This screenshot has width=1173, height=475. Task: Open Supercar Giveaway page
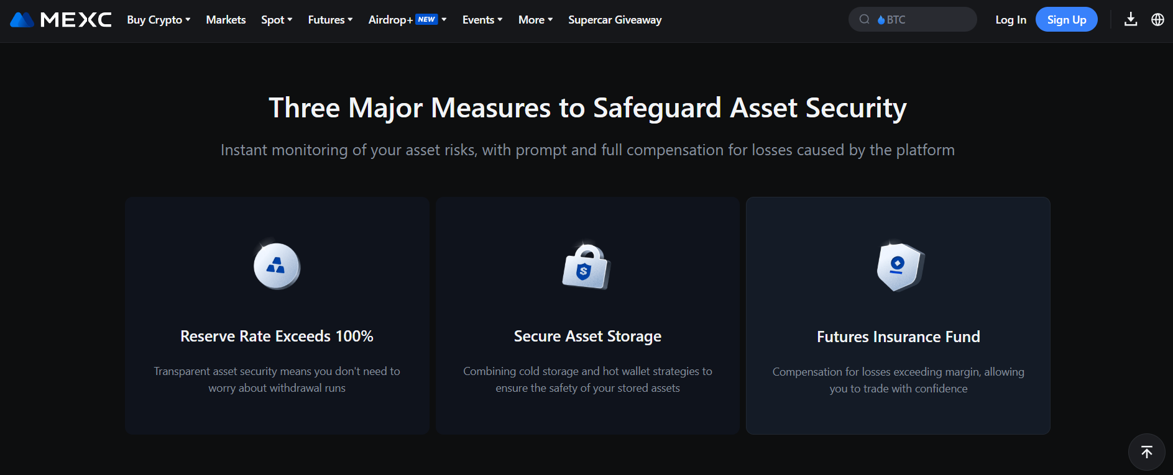615,20
